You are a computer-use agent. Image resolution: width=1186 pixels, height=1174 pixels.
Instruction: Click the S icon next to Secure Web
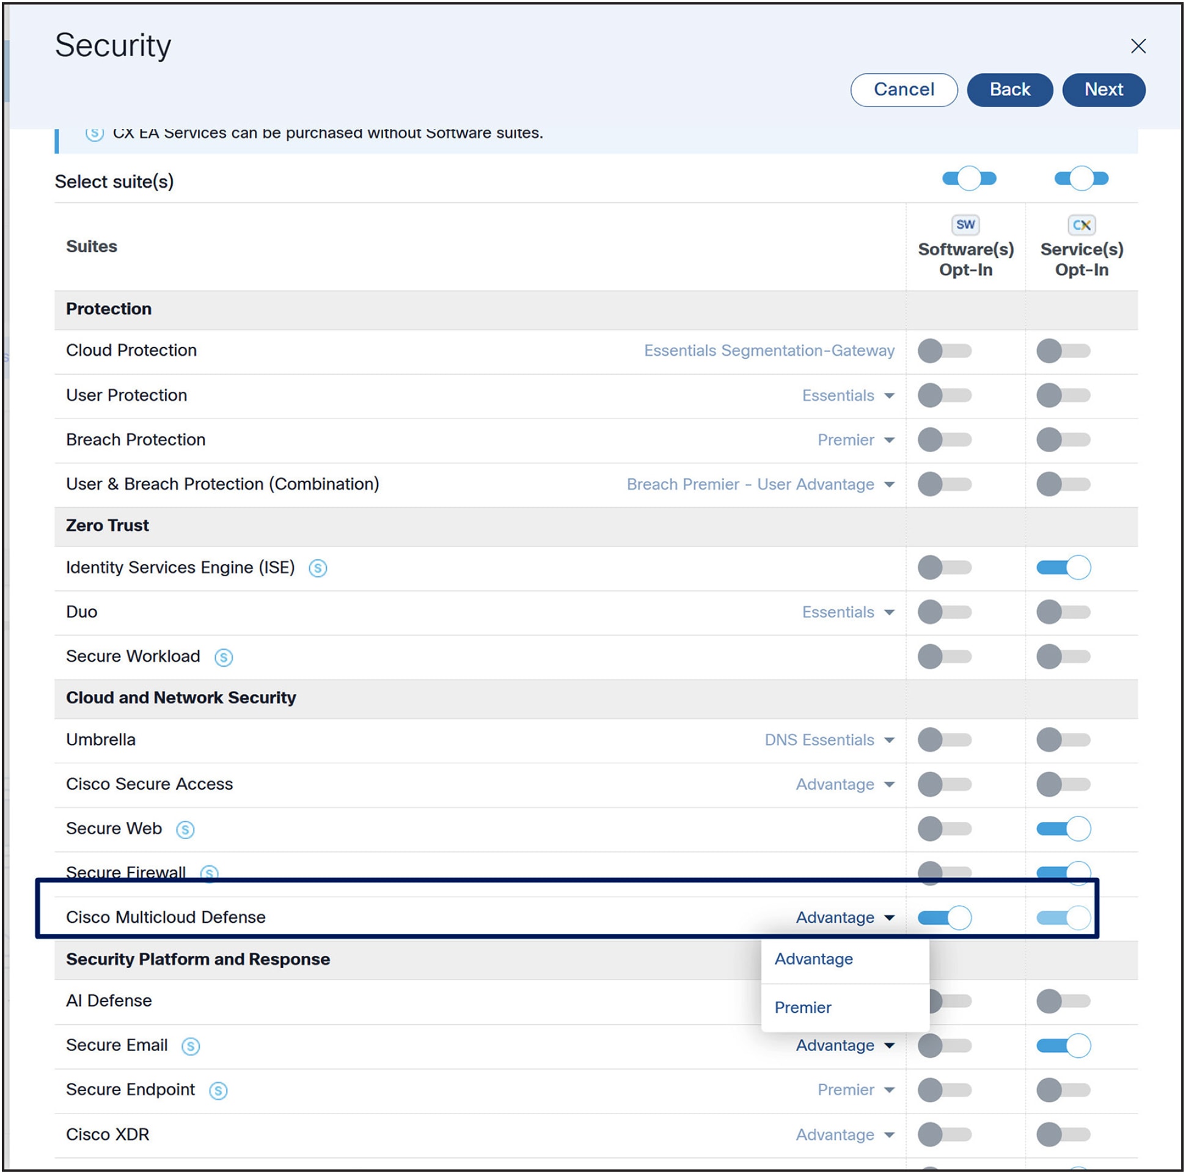point(185,829)
